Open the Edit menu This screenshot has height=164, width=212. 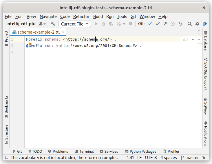(19, 17)
